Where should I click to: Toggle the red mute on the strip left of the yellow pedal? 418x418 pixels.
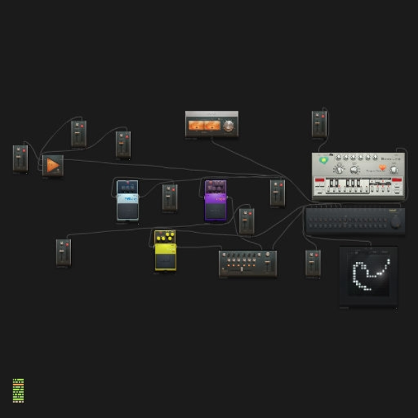(67, 245)
